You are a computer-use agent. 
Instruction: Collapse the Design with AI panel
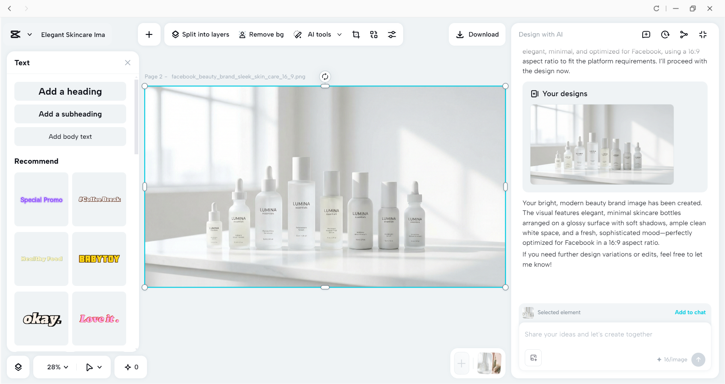coord(703,35)
